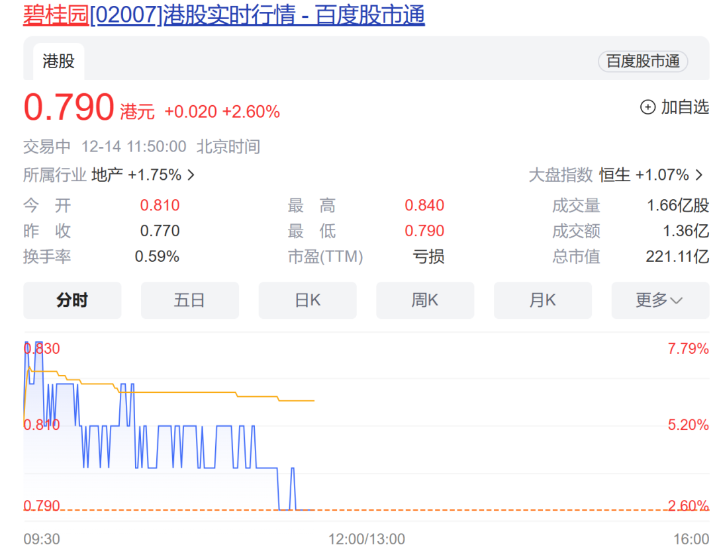Viewport: 715px width, 547px height.
Task: Open 大盘指数 恒生 +1.07% link
Action: 616,175
